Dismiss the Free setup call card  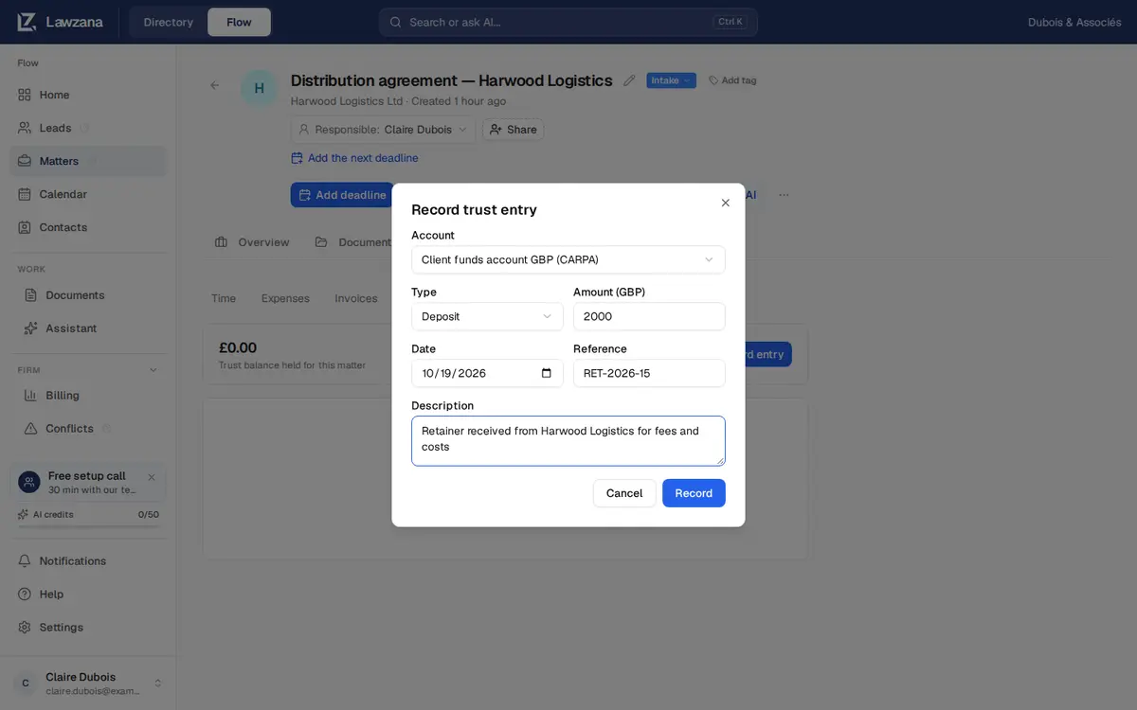pos(151,477)
